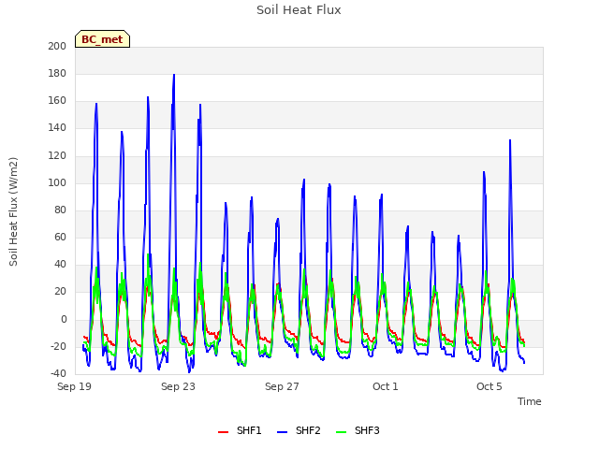This screenshot has height=449, width=599.
Task: Click the 120 y-axis tick label
Action: click(57, 155)
